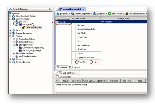Click the Client Computer Groups icon
The height and width of the screenshot is (107, 155).
[14, 16]
